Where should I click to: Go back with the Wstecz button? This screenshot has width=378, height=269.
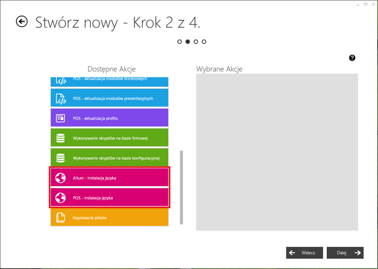[x=304, y=253]
